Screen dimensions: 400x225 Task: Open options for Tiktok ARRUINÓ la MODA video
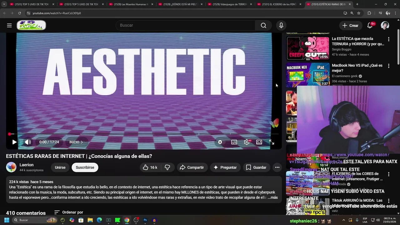click(389, 201)
